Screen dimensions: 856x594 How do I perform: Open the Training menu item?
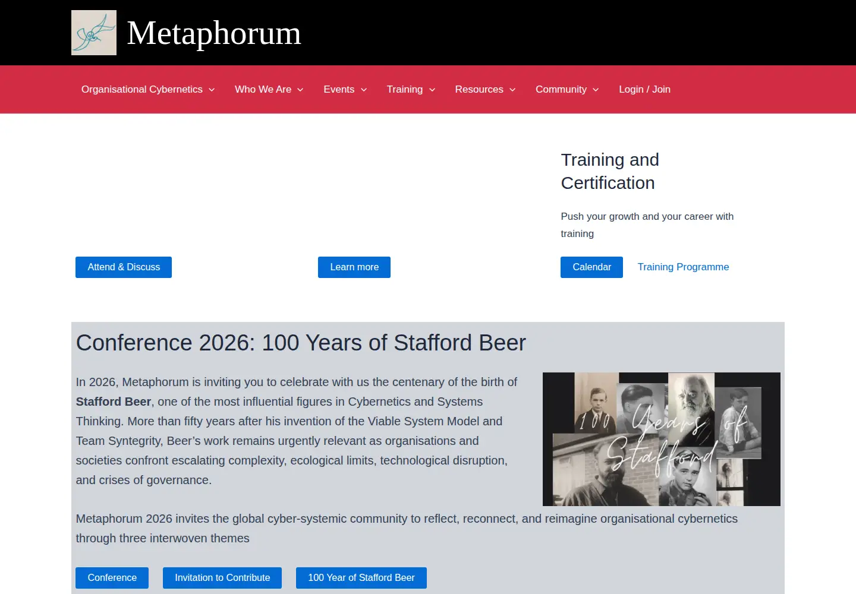pyautogui.click(x=405, y=90)
